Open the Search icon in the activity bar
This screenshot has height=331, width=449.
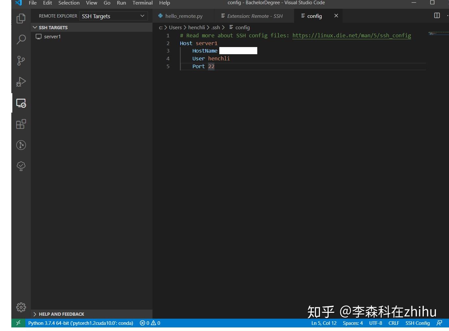coord(20,39)
